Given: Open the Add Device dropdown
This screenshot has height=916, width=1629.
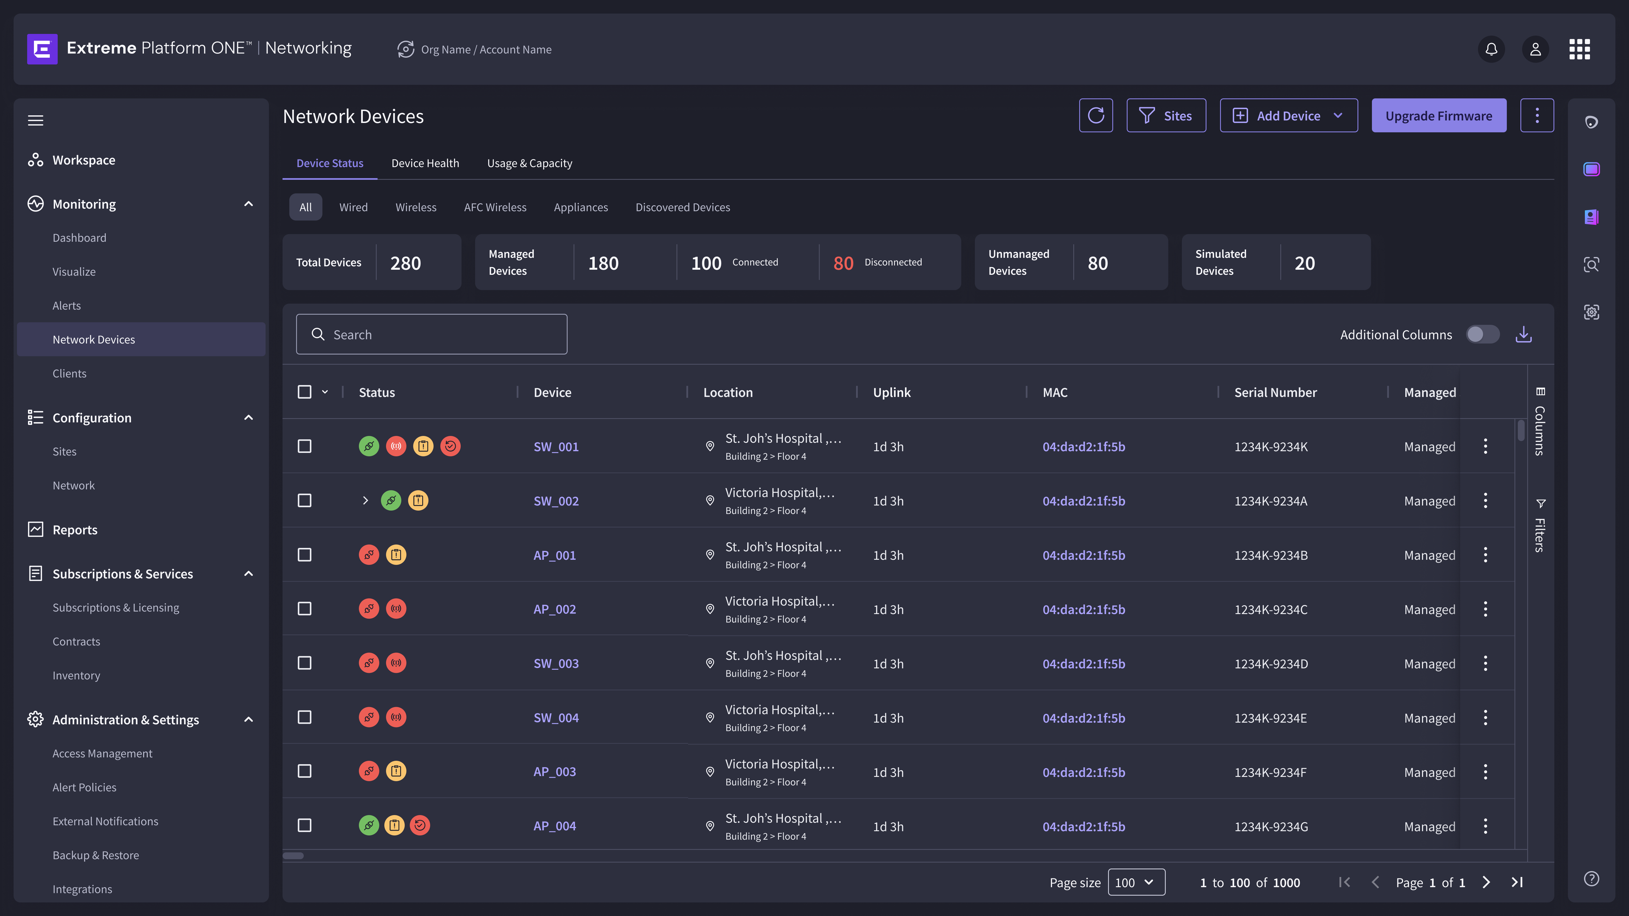Looking at the screenshot, I should [1289, 116].
